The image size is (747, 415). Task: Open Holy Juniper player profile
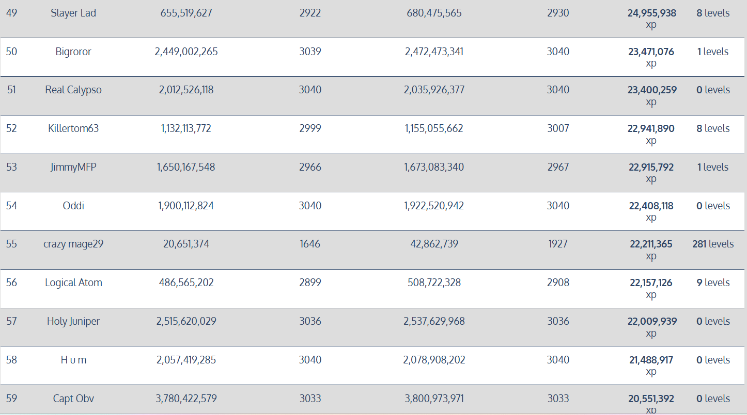point(73,321)
